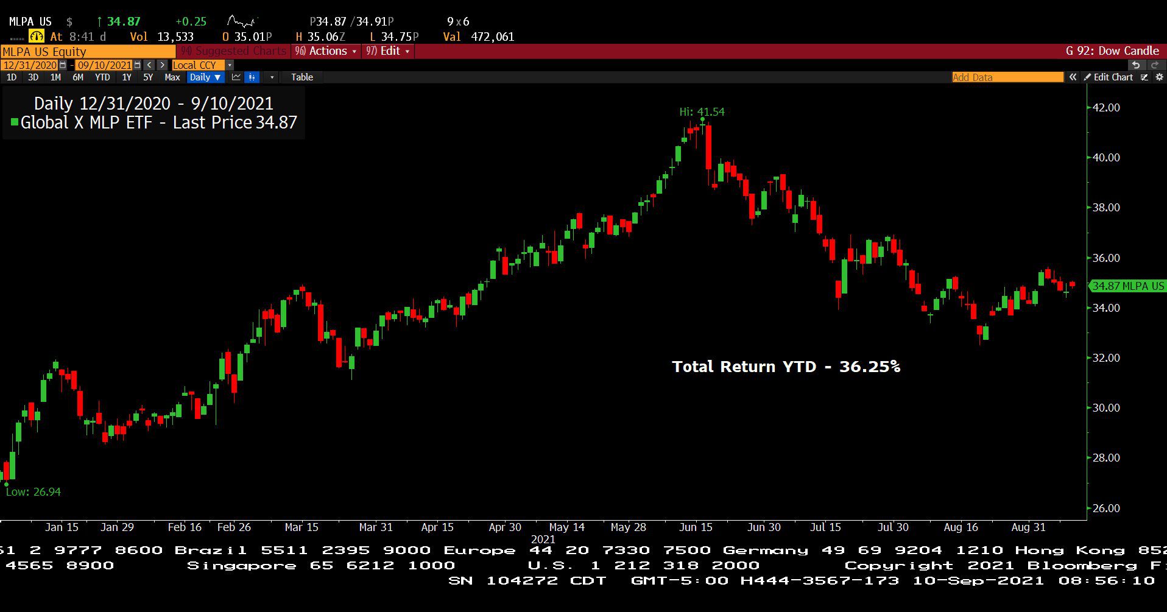Select the 1D time range
The width and height of the screenshot is (1167, 612).
(12, 77)
